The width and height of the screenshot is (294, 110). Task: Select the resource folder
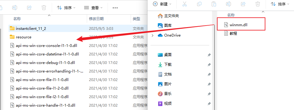(24, 37)
